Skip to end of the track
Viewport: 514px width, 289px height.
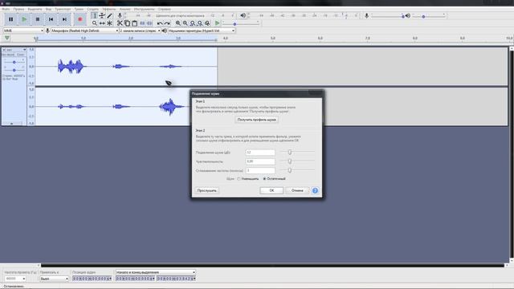[64, 19]
